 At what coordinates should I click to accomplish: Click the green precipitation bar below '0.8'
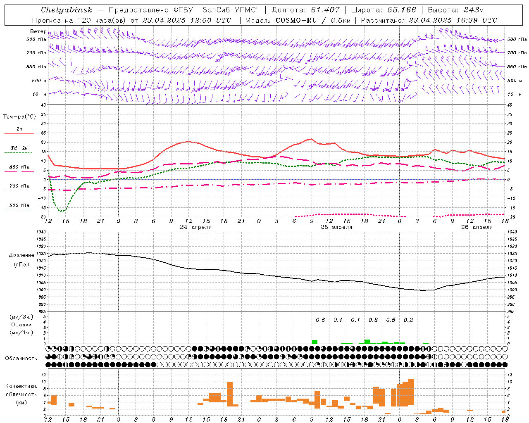pos(367,341)
